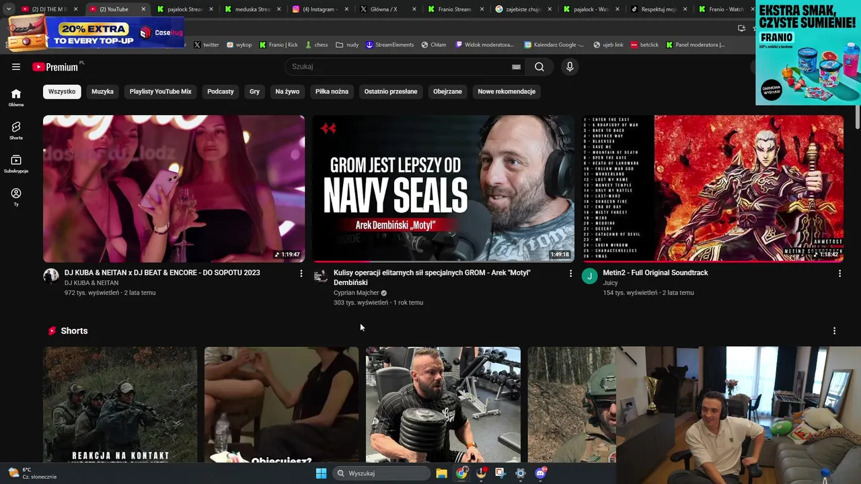Viewport: 861px width, 484px height.
Task: Open Cyprian Majcher channel avatar
Action: pyautogui.click(x=321, y=276)
